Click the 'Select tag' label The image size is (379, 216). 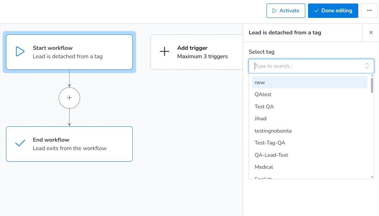click(x=261, y=52)
